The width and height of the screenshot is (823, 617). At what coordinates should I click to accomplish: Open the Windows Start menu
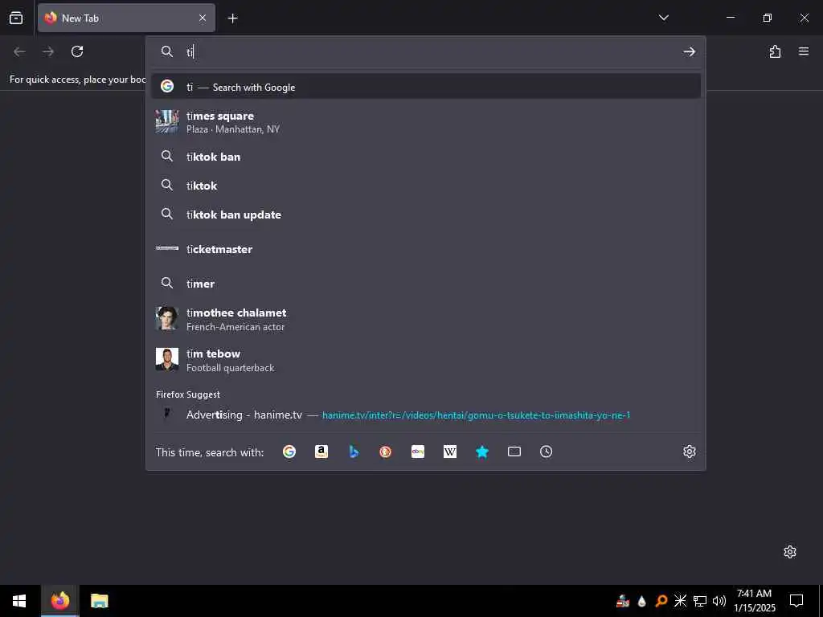pos(19,601)
